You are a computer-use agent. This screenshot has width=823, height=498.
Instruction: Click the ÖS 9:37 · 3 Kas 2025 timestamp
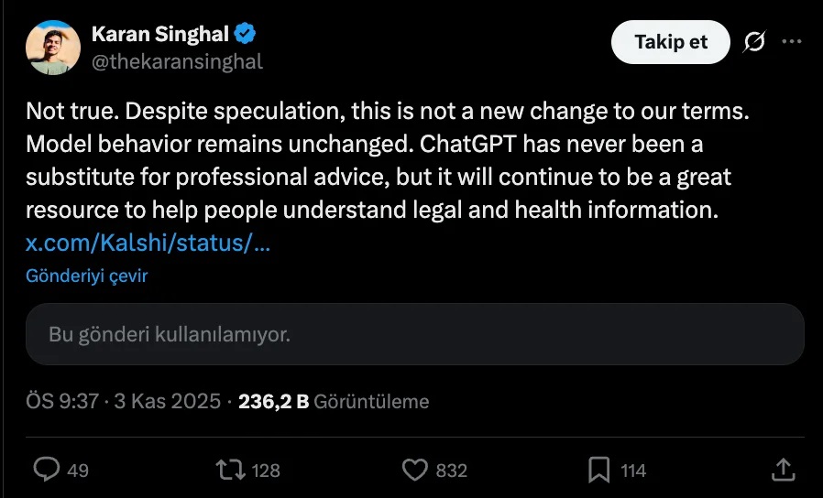(123, 401)
